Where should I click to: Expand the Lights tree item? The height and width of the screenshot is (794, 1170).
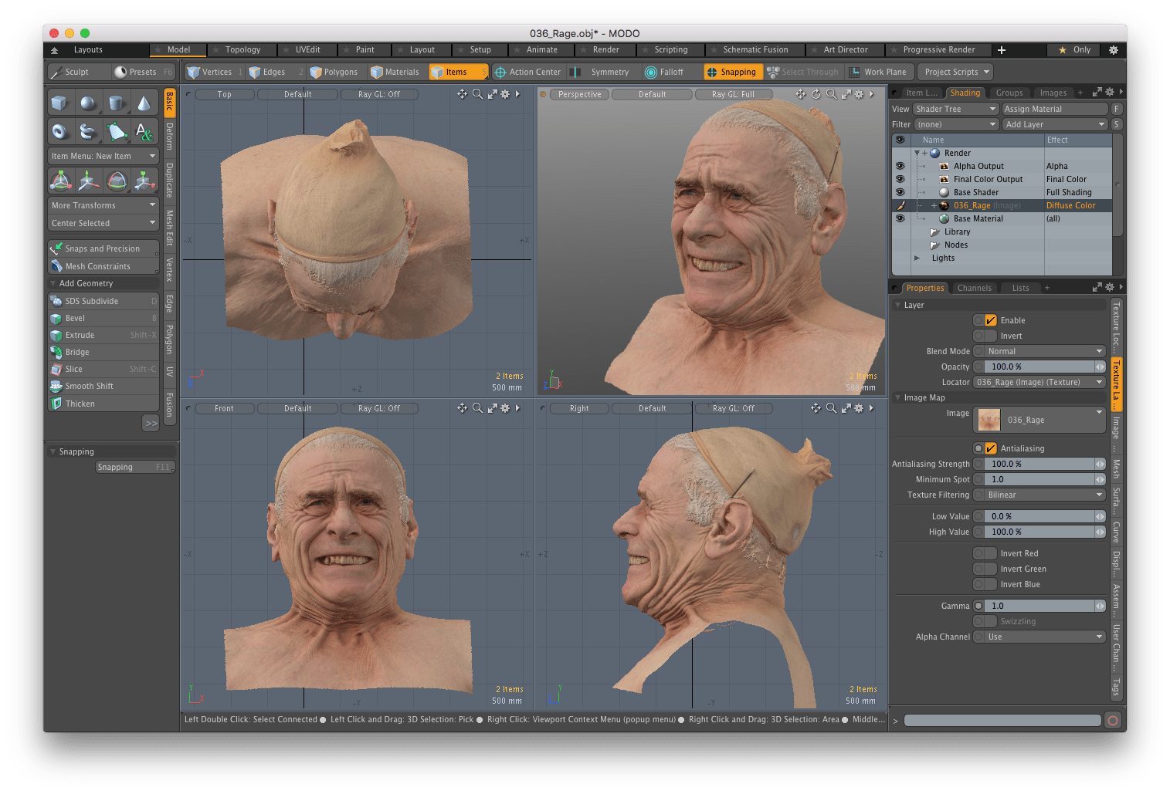(x=917, y=258)
